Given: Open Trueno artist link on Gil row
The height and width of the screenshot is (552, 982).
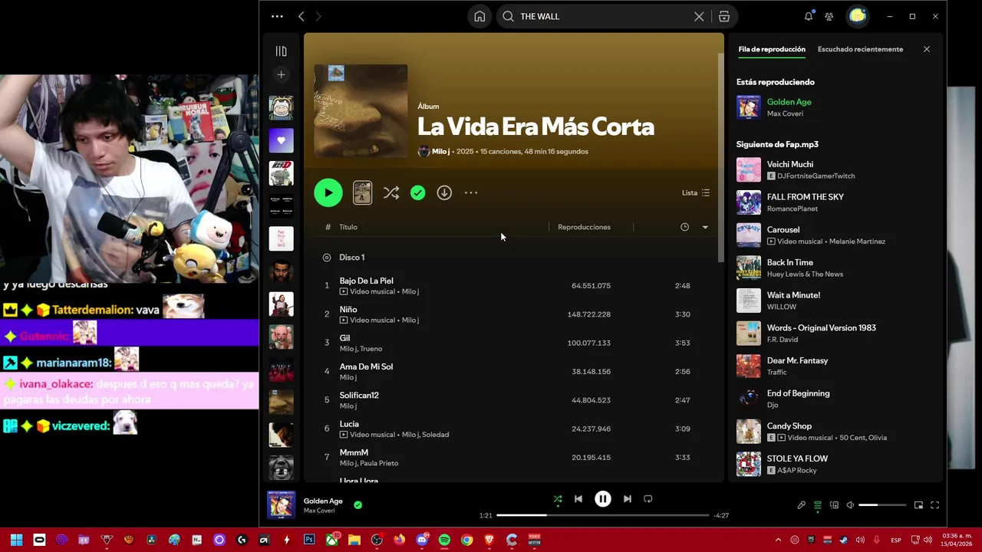Looking at the screenshot, I should tap(371, 349).
